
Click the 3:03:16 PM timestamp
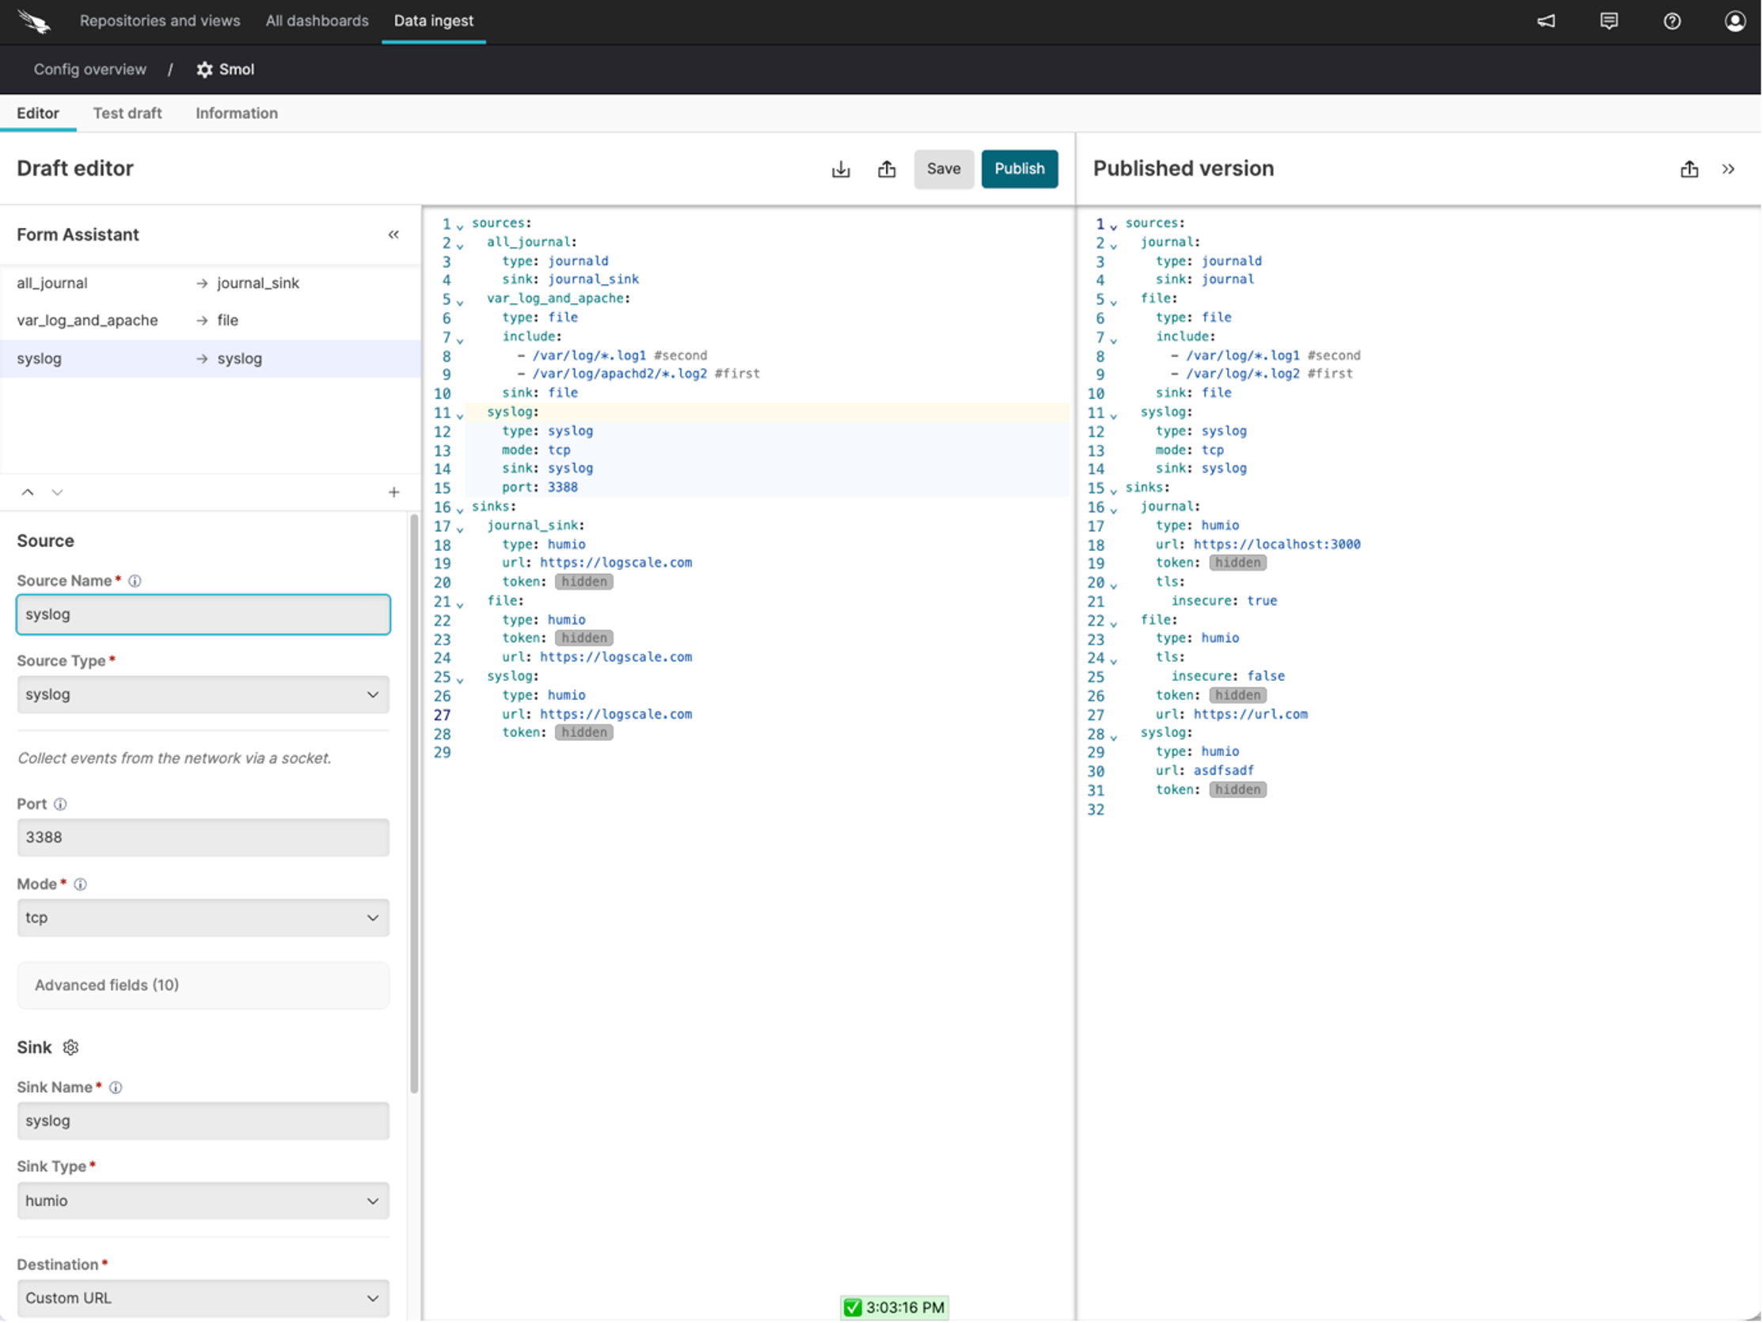906,1308
